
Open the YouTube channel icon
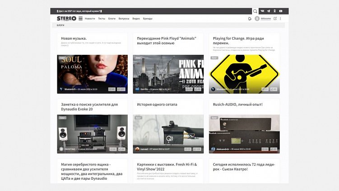(x=281, y=11)
